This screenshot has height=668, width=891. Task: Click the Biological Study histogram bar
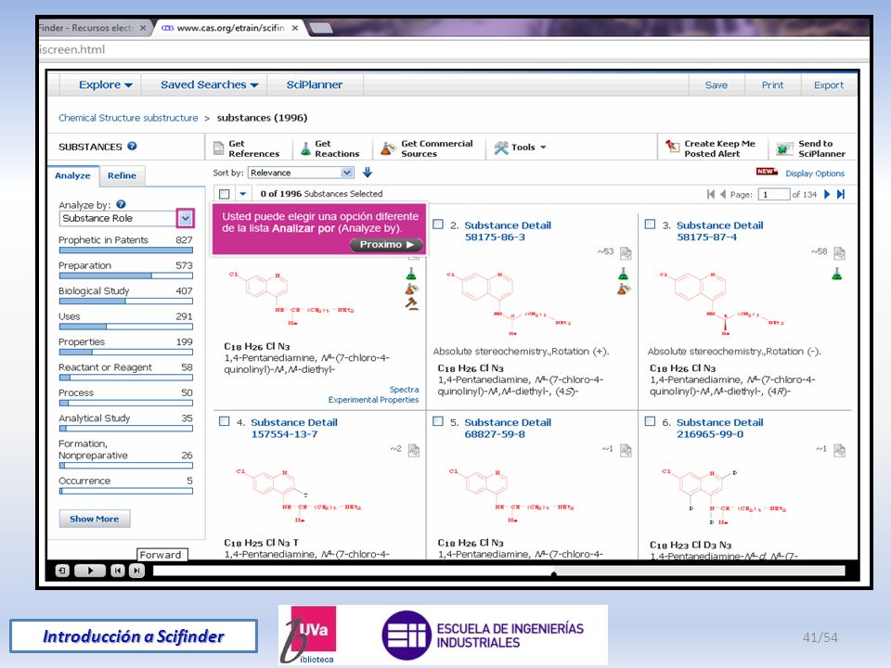[x=125, y=301]
